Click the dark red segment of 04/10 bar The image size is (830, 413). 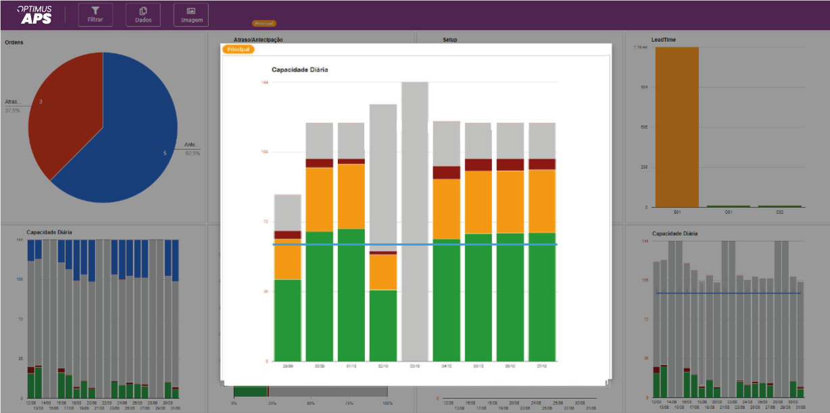[x=446, y=172]
